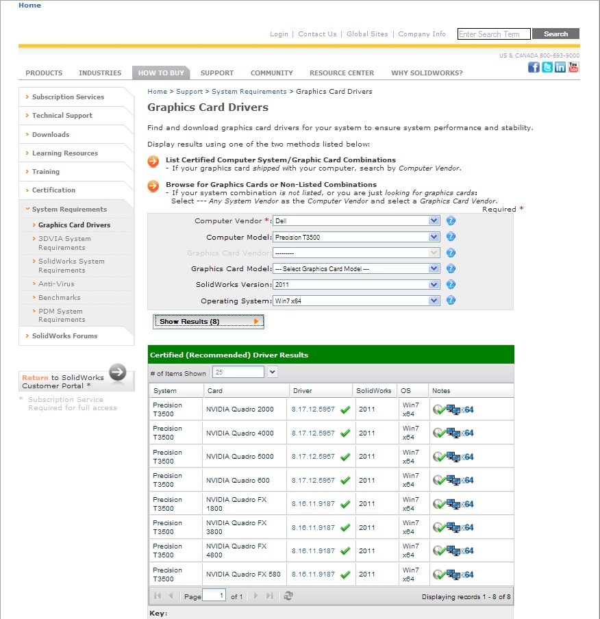Open help icon for Computer Vendor
This screenshot has height=619, width=600.
pyautogui.click(x=451, y=220)
